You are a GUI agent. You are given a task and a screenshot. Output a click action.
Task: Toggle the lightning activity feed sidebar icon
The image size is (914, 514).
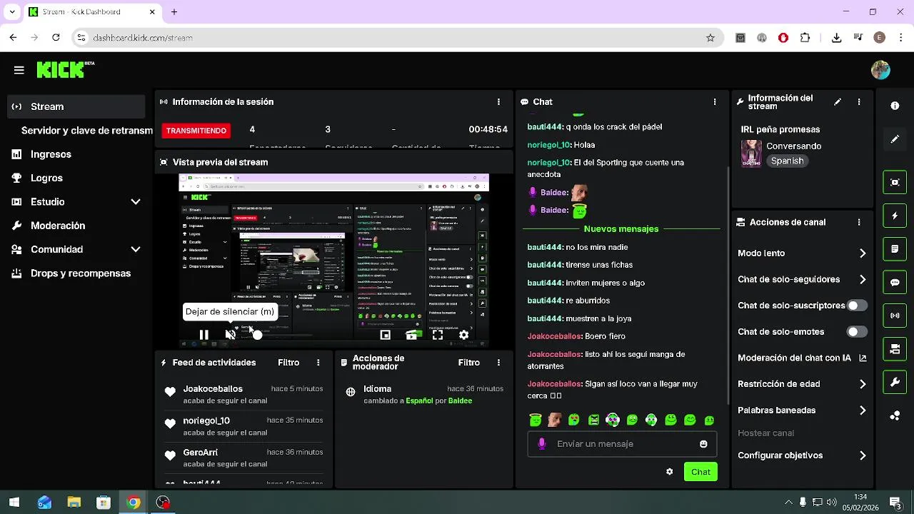click(895, 216)
